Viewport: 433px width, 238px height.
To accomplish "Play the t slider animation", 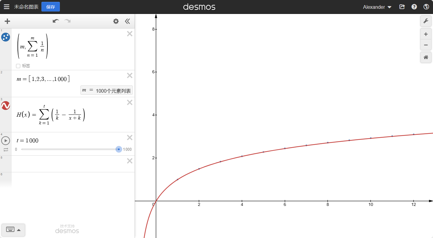I will click(6, 140).
